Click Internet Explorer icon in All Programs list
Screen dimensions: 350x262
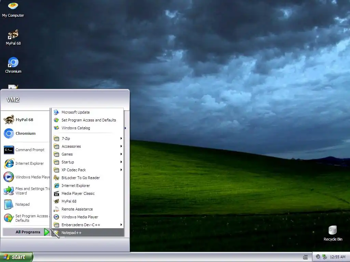(56, 186)
